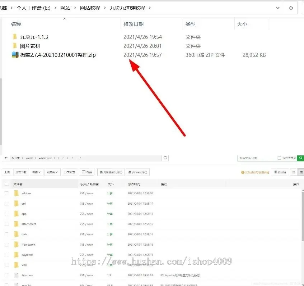Check the data row checkbox
The width and height of the screenshot is (304, 286).
6,234
